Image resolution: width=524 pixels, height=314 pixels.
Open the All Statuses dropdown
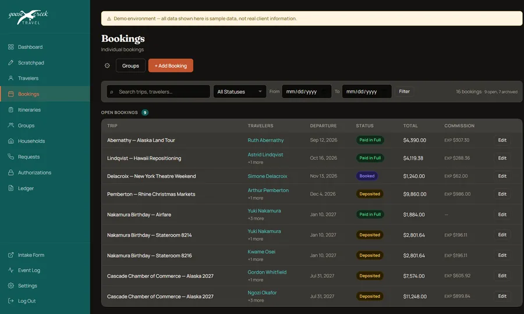[240, 91]
